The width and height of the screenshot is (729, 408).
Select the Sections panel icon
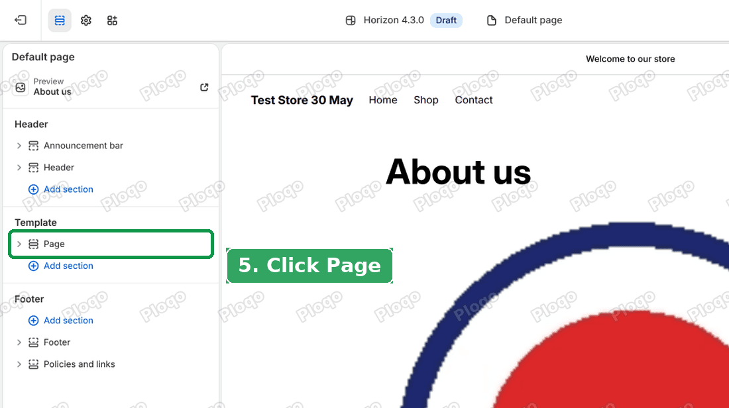coord(60,21)
